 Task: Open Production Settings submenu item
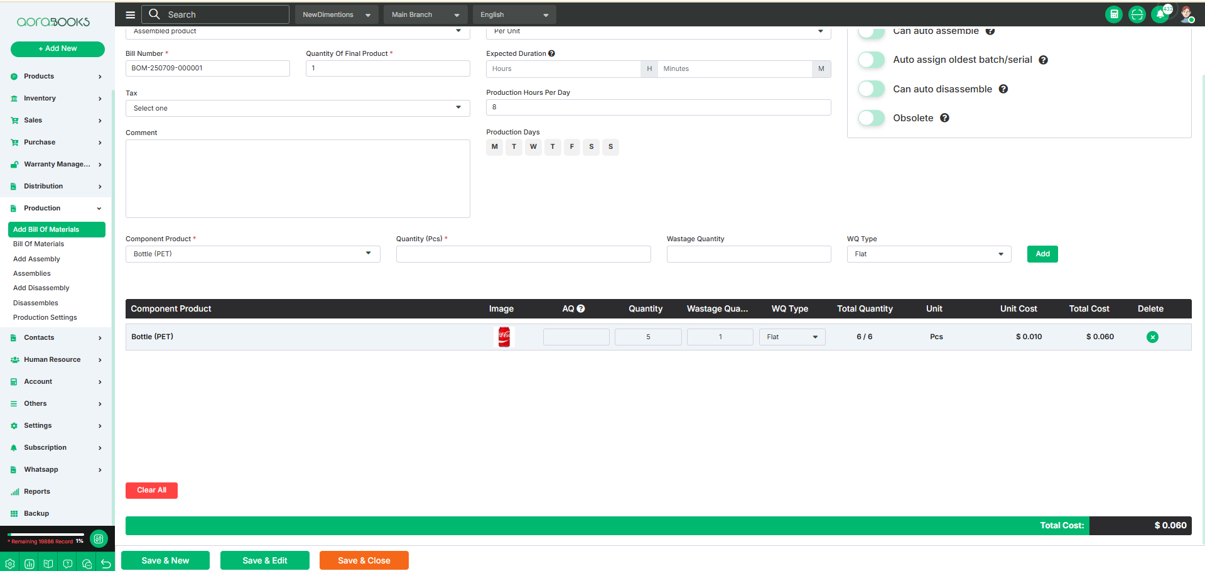[x=45, y=318]
